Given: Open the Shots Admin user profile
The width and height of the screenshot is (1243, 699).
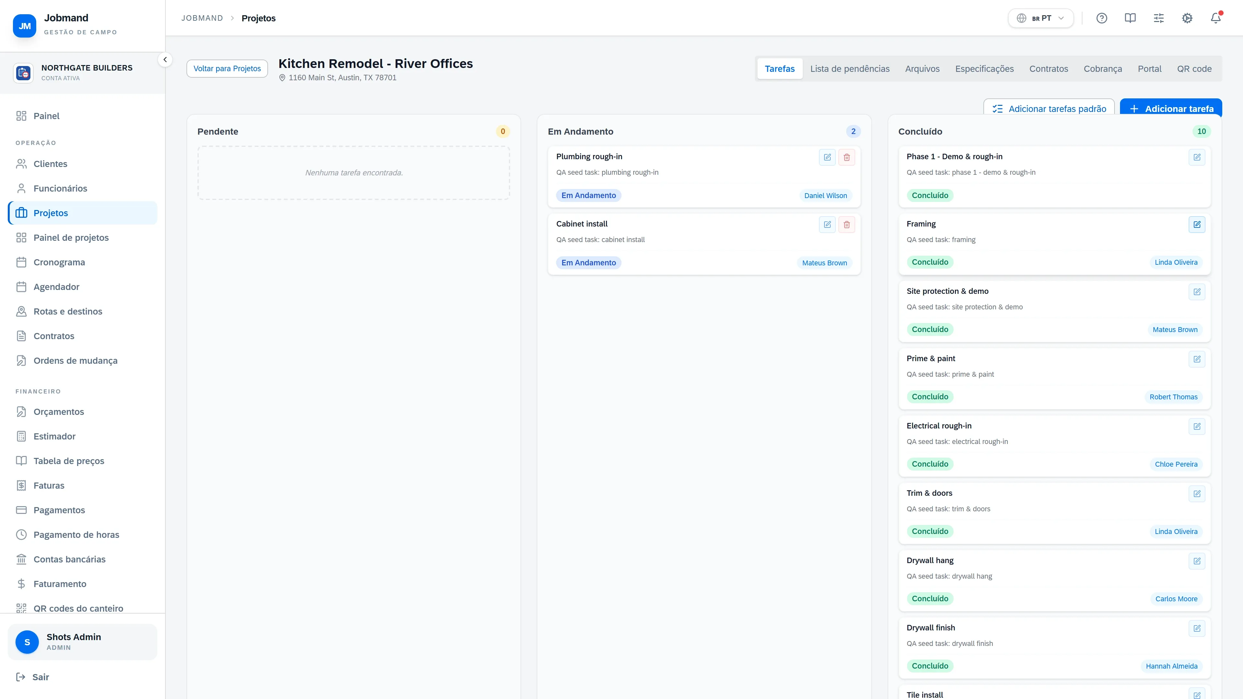Looking at the screenshot, I should pos(83,642).
